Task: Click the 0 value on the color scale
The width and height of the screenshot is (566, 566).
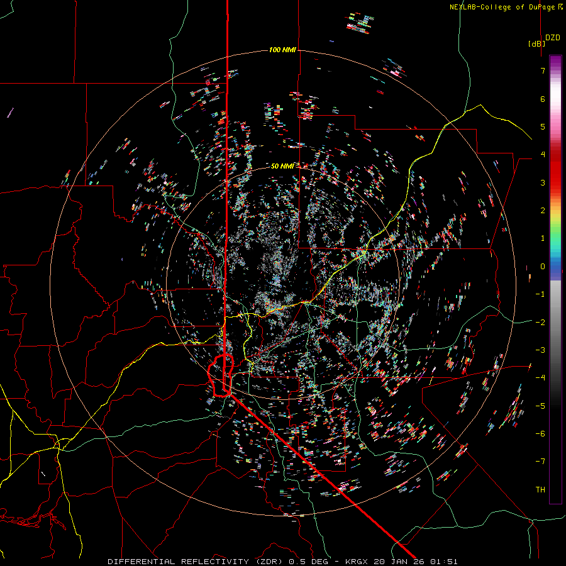Action: [543, 267]
